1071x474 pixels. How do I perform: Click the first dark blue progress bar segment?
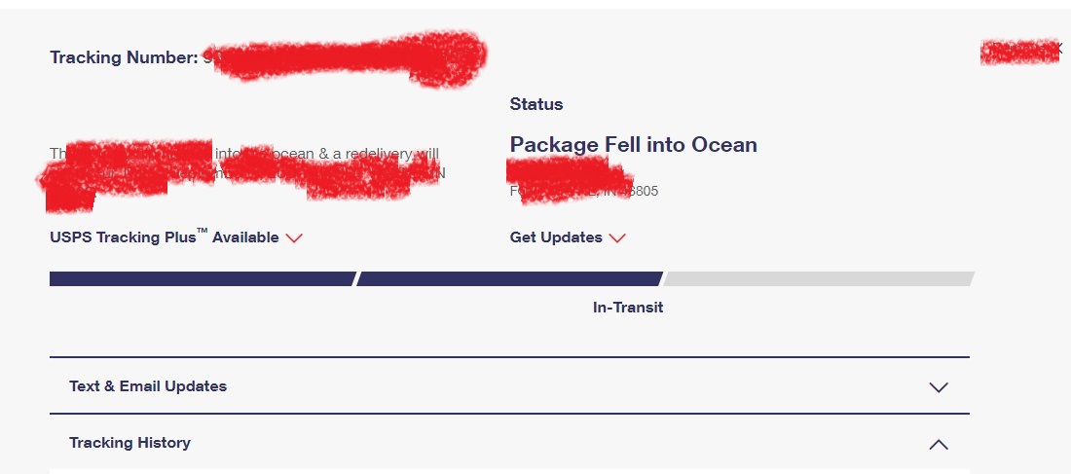point(203,278)
